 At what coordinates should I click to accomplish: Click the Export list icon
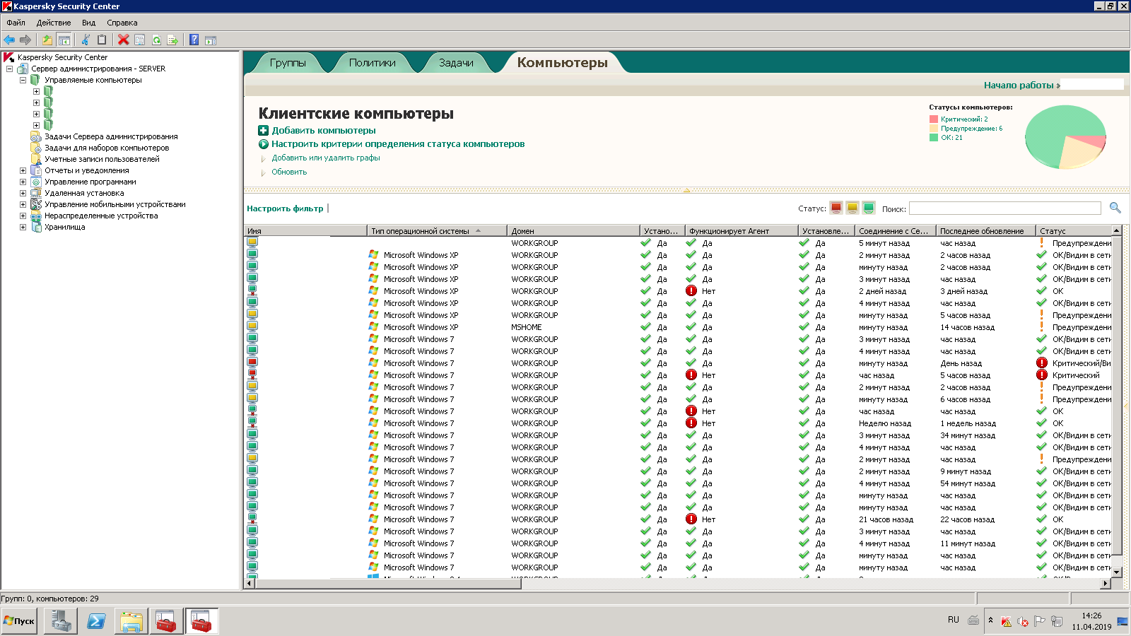(x=172, y=40)
